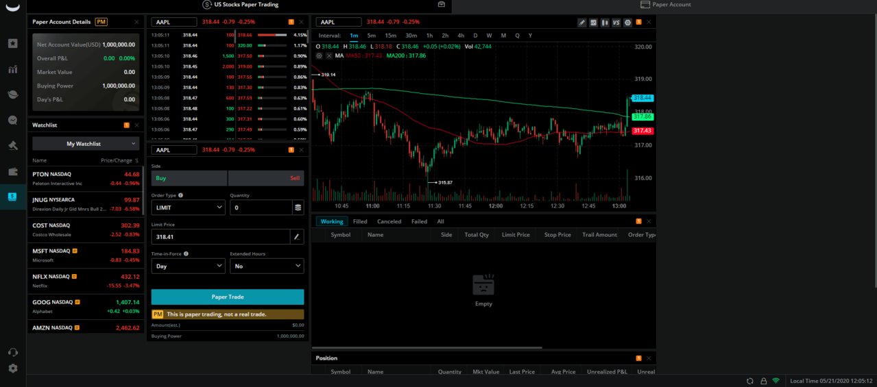Screen dimensions: 877x387
Task: Select the chart drawing pencil tool
Action: click(582, 22)
